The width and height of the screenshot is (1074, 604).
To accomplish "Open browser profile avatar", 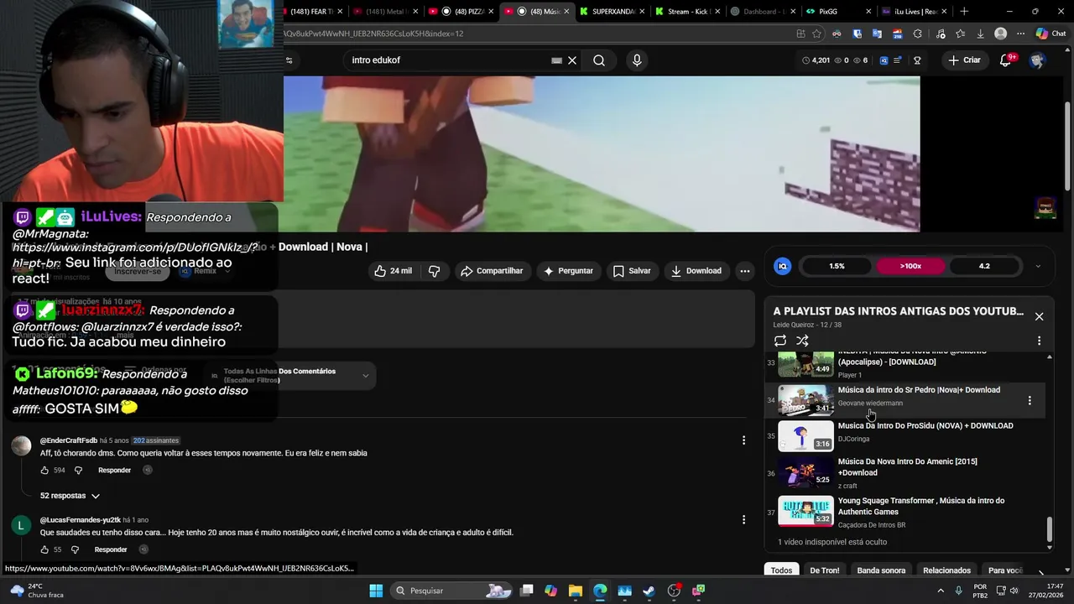I will pos(1000,34).
